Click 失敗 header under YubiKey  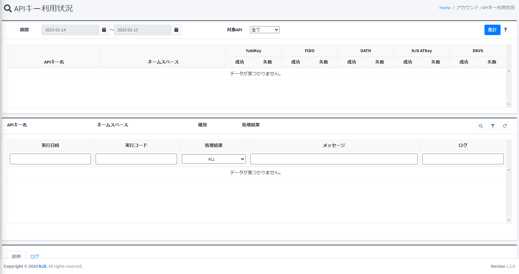click(x=268, y=62)
